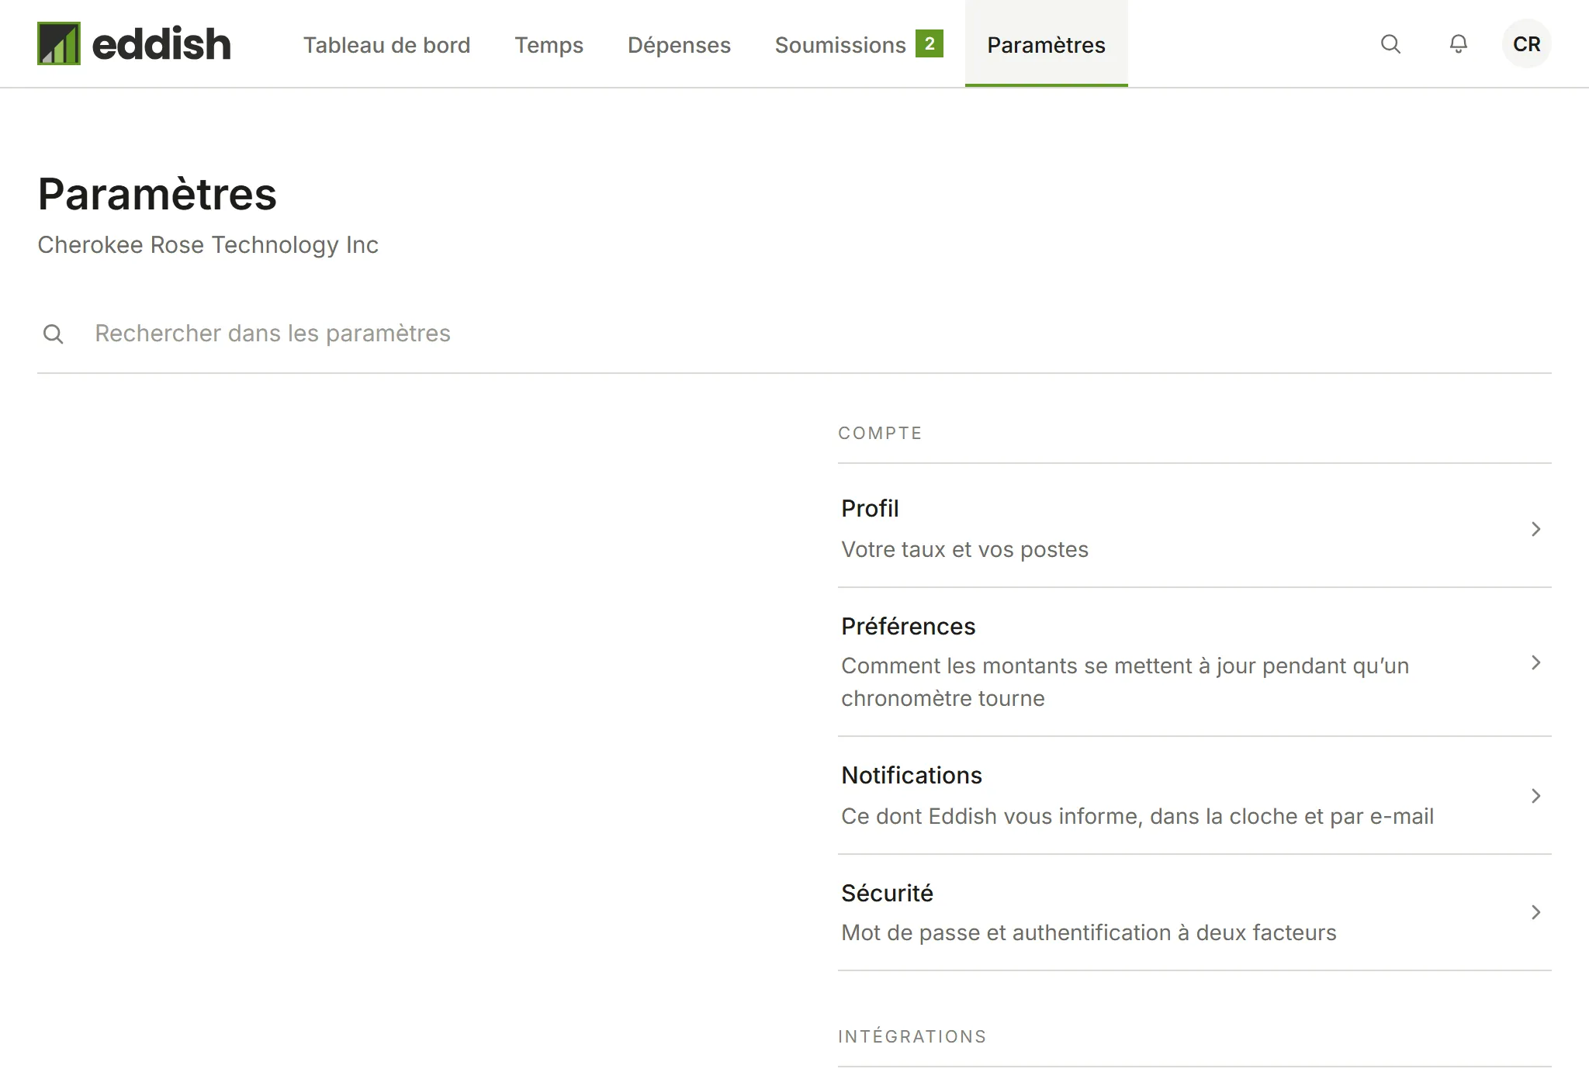
Task: Open the CR user avatar menu
Action: 1527,44
